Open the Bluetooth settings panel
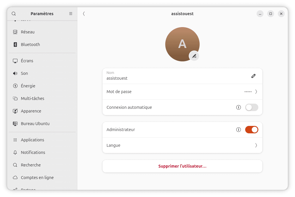This screenshot has width=295, height=197. (x=42, y=45)
